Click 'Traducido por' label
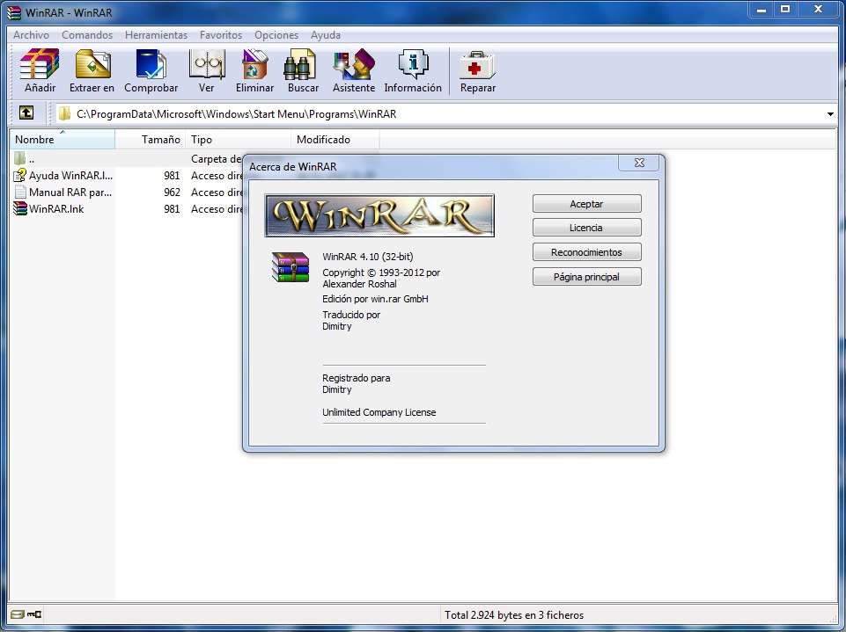The width and height of the screenshot is (846, 632). click(x=351, y=315)
